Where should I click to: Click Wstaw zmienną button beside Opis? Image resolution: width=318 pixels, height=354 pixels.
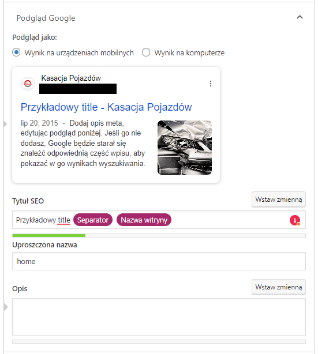pos(278,287)
